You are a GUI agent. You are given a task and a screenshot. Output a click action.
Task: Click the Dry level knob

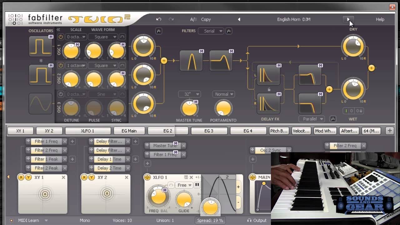[353, 46]
